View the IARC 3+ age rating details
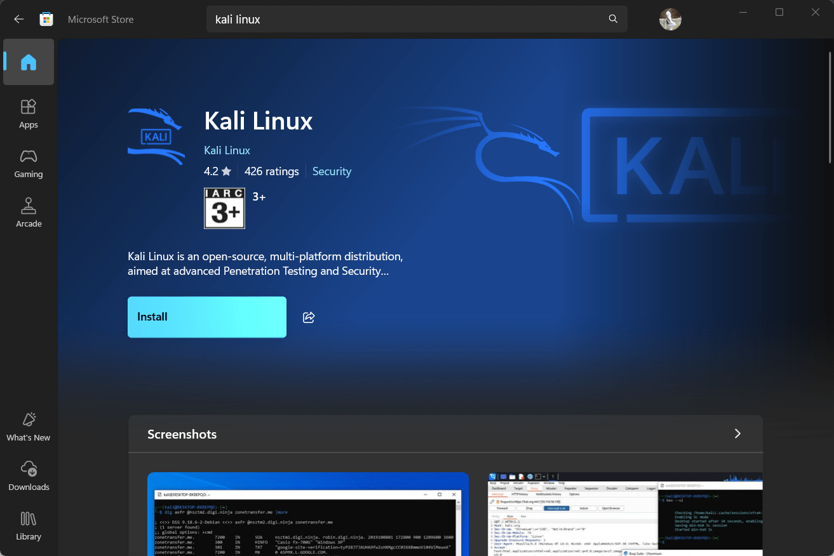The width and height of the screenshot is (834, 556). tap(224, 208)
